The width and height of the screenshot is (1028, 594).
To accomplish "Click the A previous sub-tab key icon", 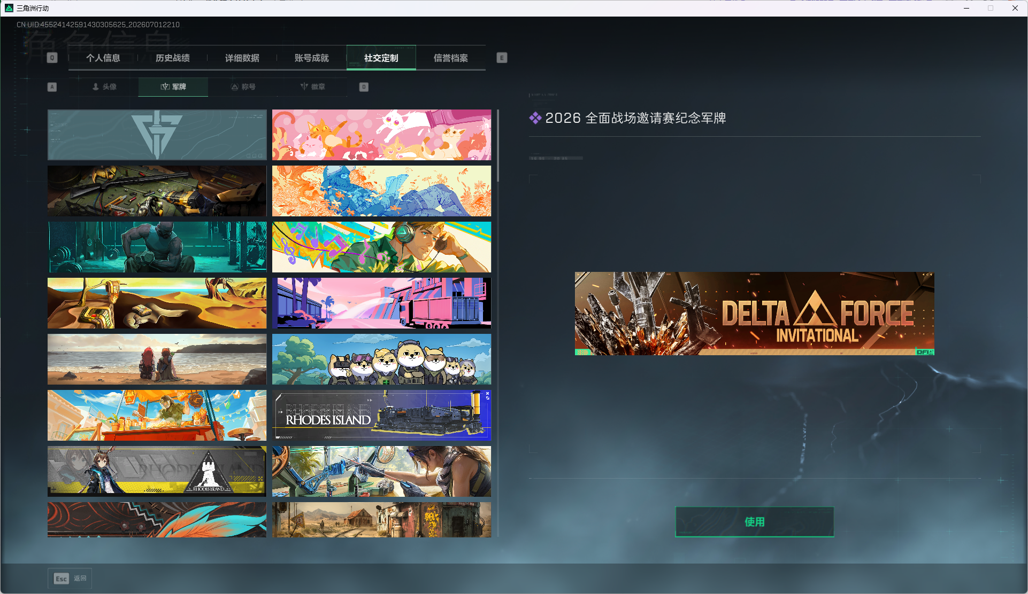I will click(52, 87).
